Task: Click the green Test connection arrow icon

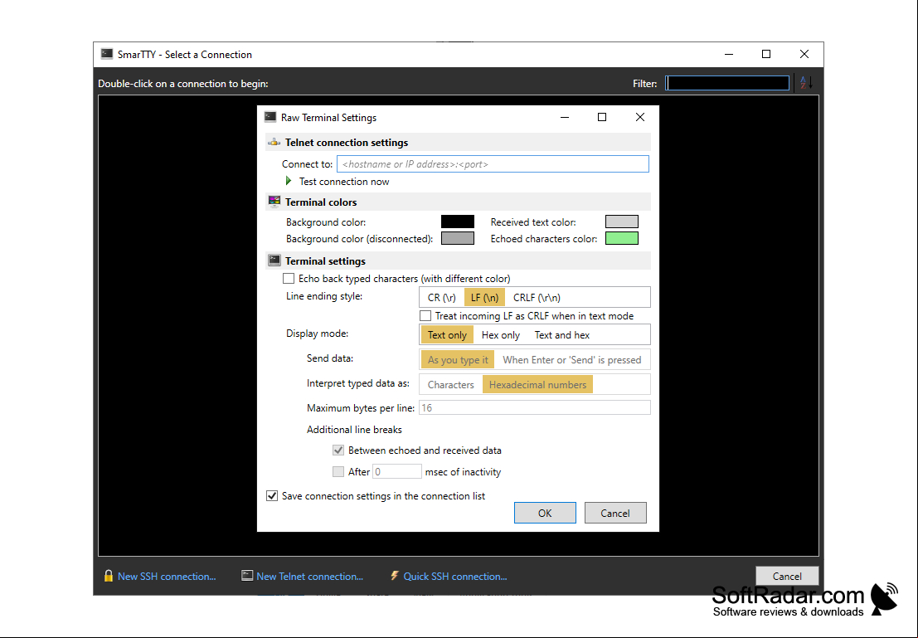Action: pyautogui.click(x=289, y=181)
